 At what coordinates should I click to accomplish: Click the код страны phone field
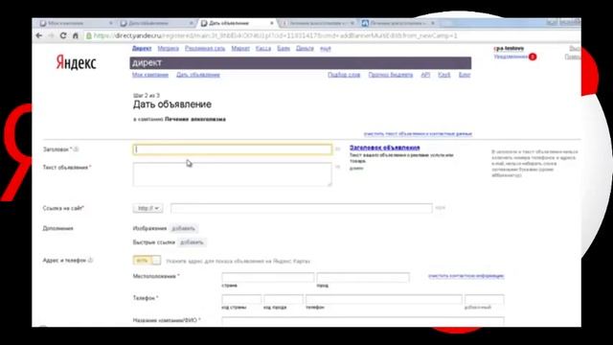click(241, 300)
